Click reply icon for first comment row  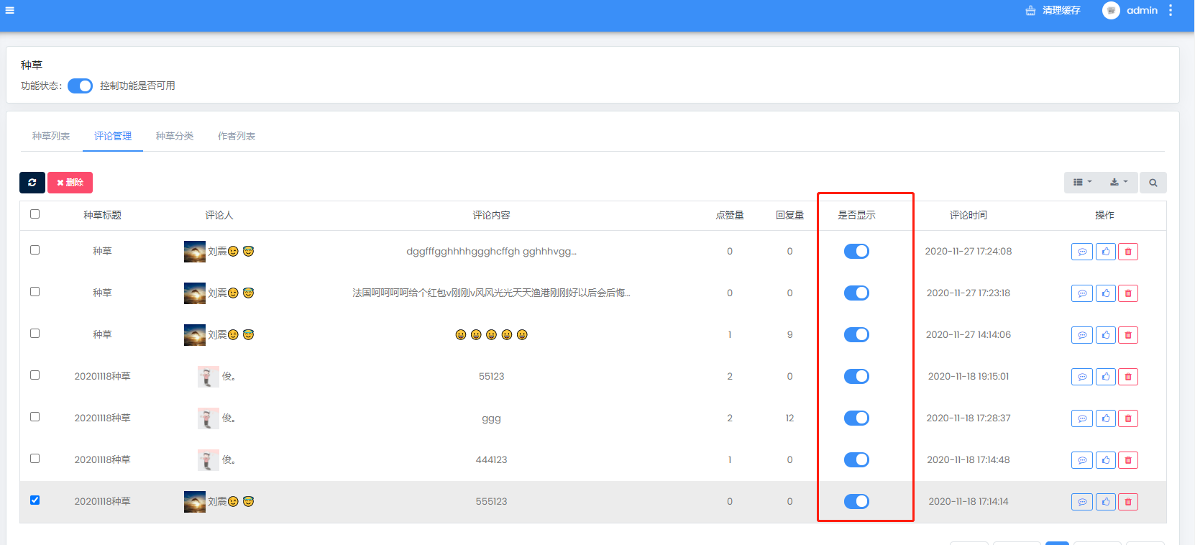click(x=1081, y=252)
